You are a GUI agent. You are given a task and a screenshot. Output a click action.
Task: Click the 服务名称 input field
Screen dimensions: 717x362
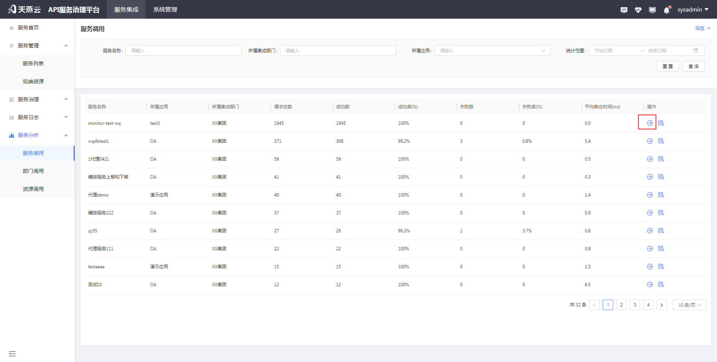point(183,51)
